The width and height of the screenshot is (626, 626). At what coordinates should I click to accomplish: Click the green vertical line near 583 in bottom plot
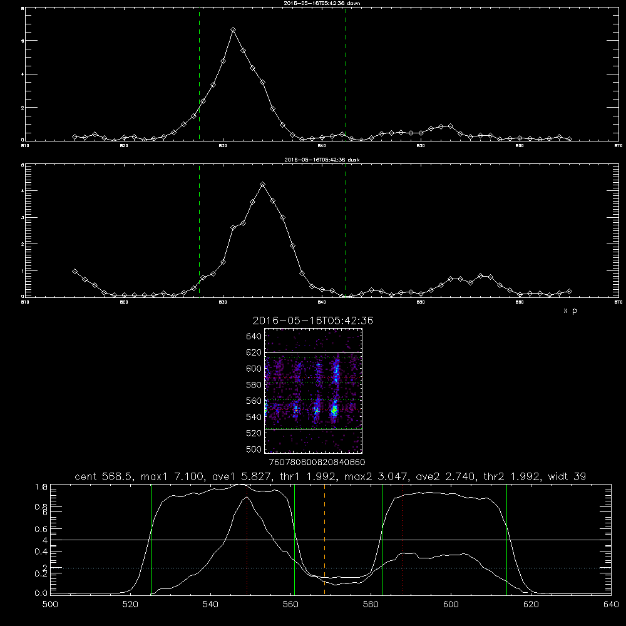tap(382, 539)
